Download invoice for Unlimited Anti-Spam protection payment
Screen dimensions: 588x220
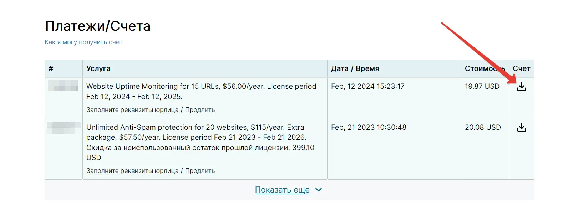521,128
